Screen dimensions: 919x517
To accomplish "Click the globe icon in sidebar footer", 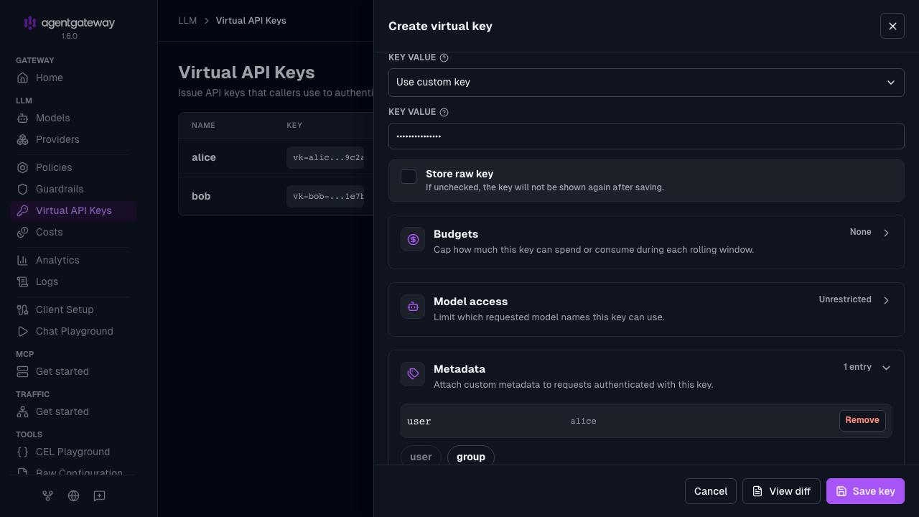I will pos(73,495).
